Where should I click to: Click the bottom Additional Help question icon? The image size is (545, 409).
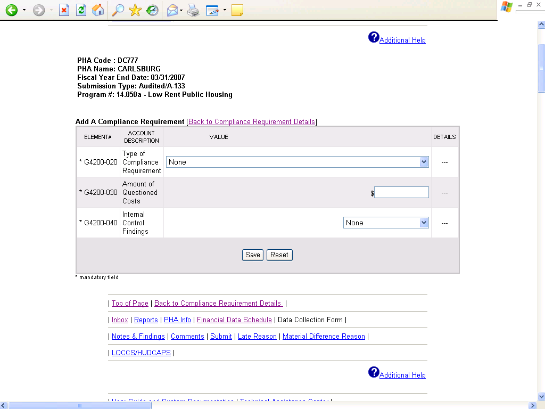click(374, 372)
